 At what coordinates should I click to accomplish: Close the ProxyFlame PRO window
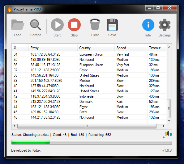(169, 8)
